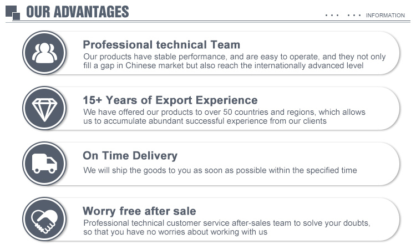Click the squares logo beside Our Advantages
The height and width of the screenshot is (244, 416).
(x=12, y=12)
